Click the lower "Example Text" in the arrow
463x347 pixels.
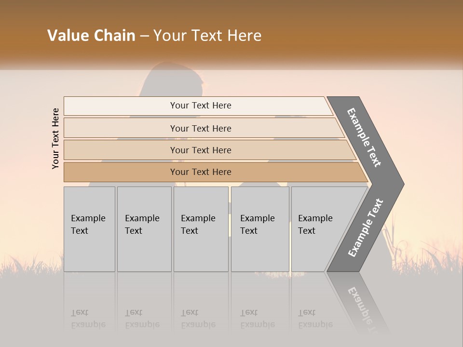(x=365, y=227)
